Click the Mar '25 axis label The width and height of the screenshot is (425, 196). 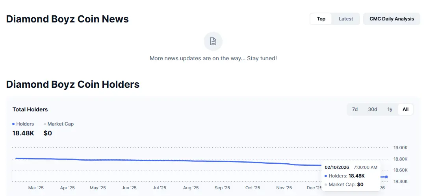pos(36,188)
